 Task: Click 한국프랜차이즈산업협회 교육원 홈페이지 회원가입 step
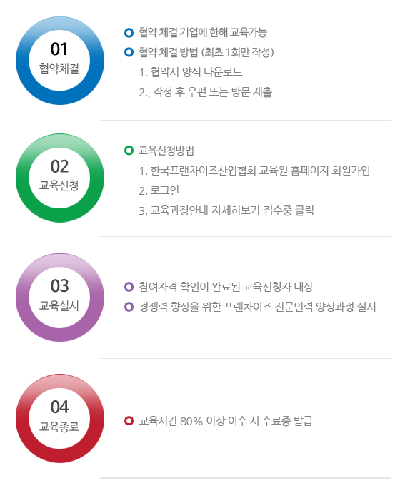click(260, 171)
